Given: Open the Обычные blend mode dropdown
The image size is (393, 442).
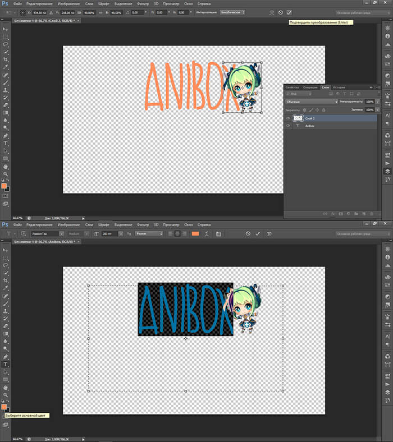Looking at the screenshot, I should point(312,102).
